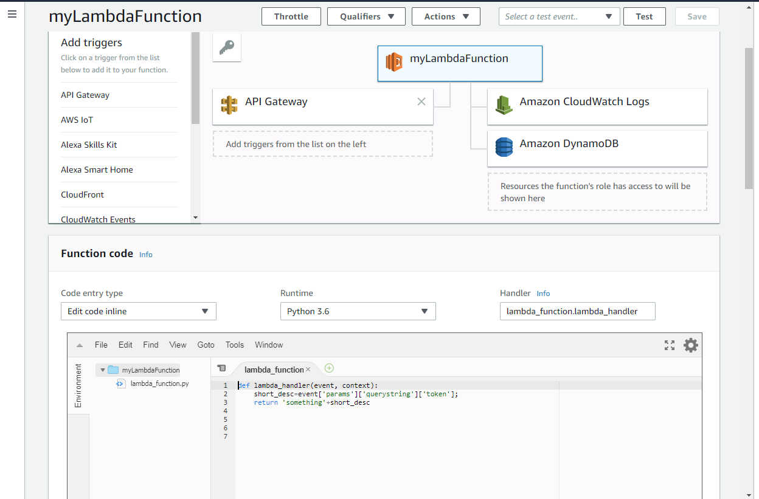Open the Runtime dropdown showing Python 3.6
Viewport: 759px width, 499px height.
tap(358, 311)
